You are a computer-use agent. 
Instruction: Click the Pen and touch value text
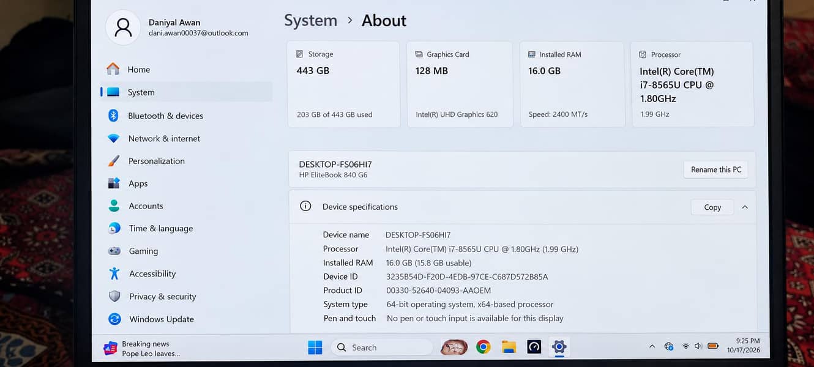[475, 318]
